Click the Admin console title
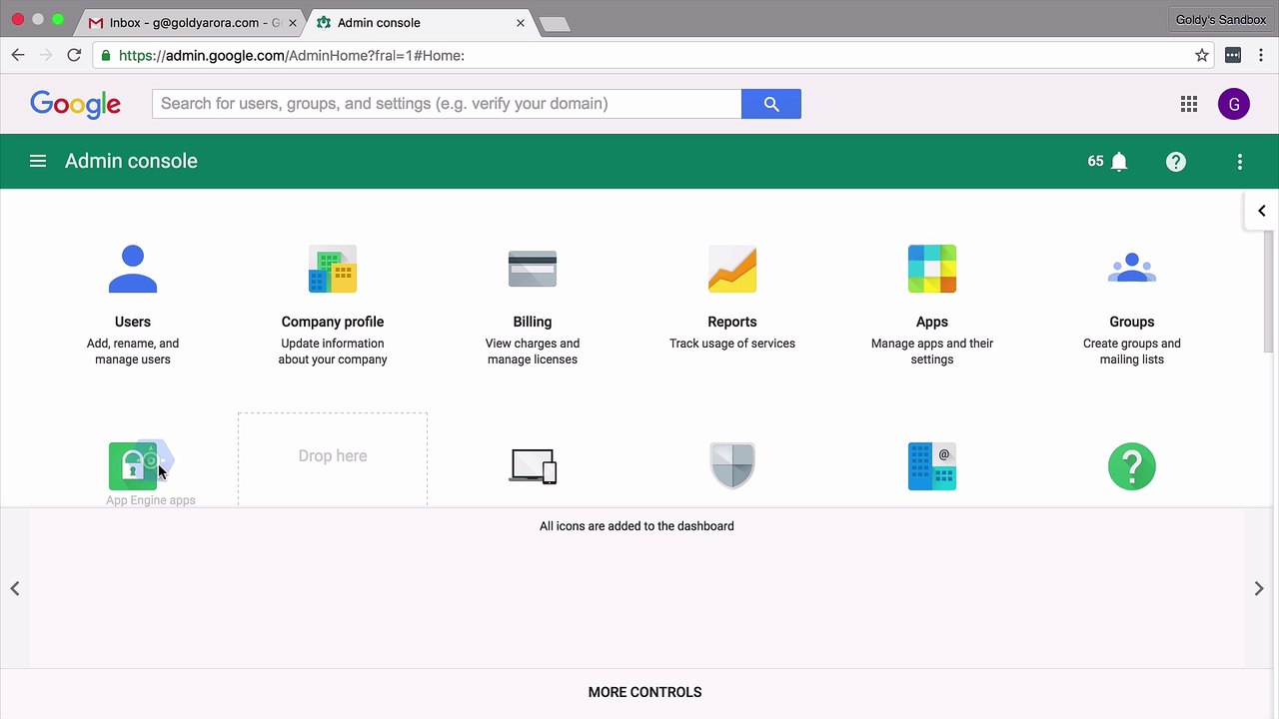 tap(131, 161)
